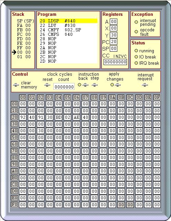This screenshot has height=221, width=171.
Task: Click the apply changes indicator light
Action: tap(112, 85)
